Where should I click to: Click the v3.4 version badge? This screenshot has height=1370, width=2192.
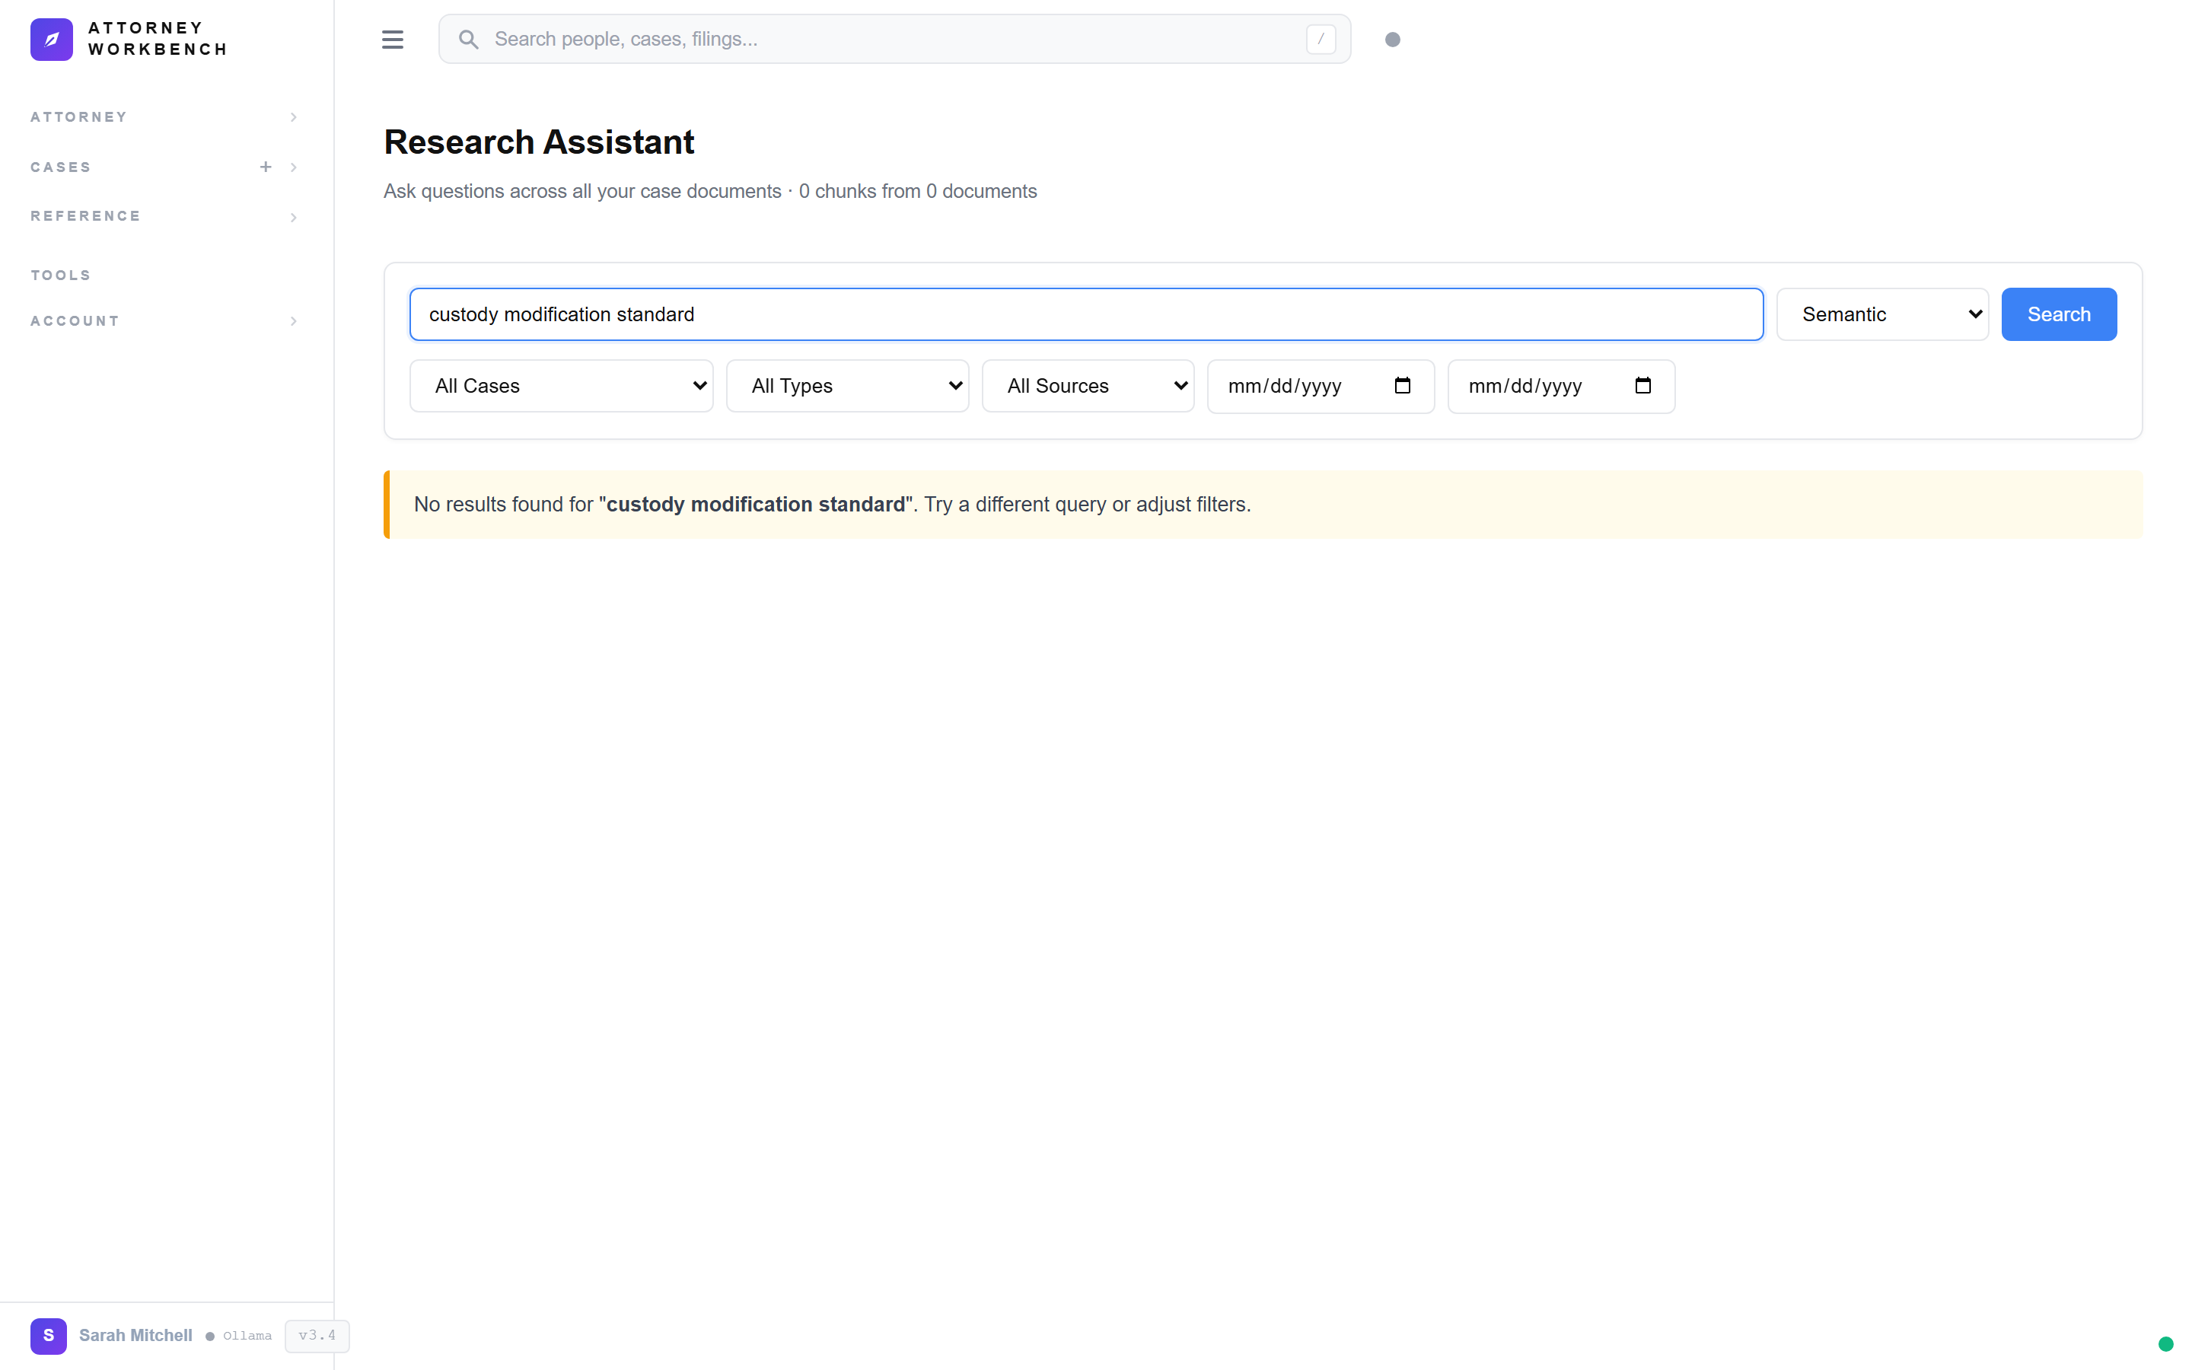click(316, 1336)
